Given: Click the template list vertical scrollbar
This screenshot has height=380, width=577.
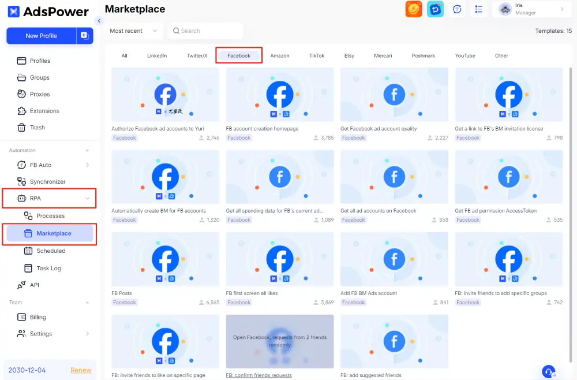Looking at the screenshot, I should tap(571, 214).
